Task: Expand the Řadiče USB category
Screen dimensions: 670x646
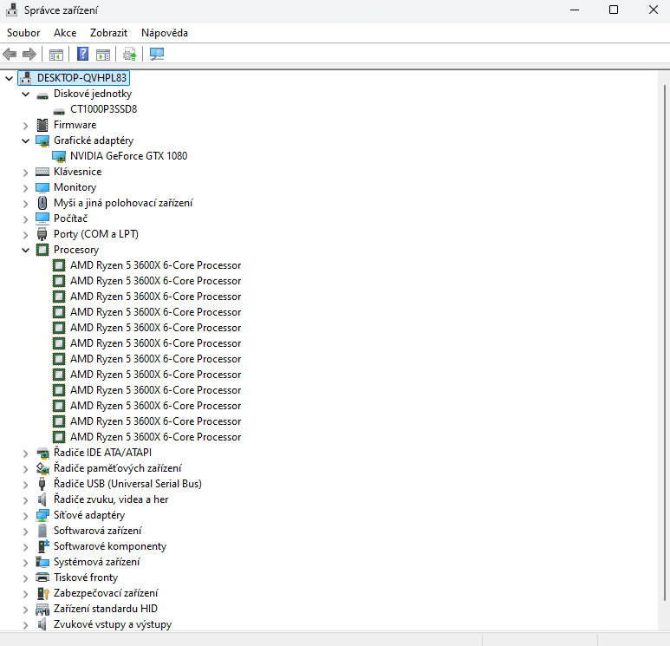Action: coord(26,484)
